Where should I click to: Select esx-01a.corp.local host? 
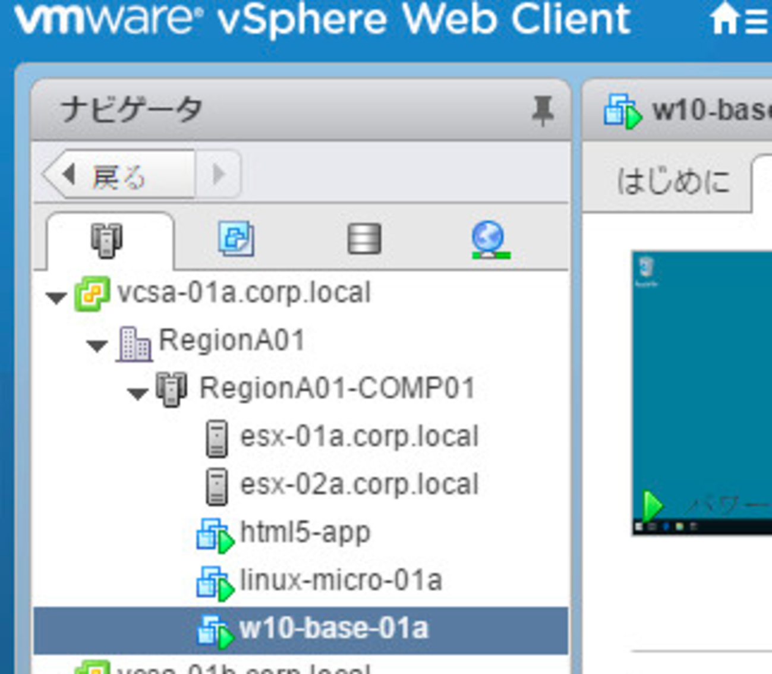[359, 436]
